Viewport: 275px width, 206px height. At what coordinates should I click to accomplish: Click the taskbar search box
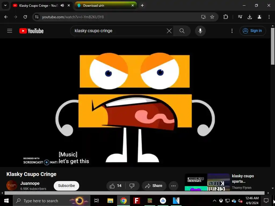pyautogui.click(x=51, y=201)
